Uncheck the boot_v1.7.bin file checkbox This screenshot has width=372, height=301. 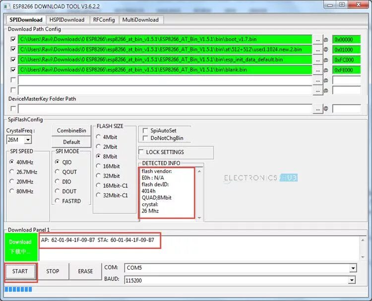pyautogui.click(x=13, y=39)
